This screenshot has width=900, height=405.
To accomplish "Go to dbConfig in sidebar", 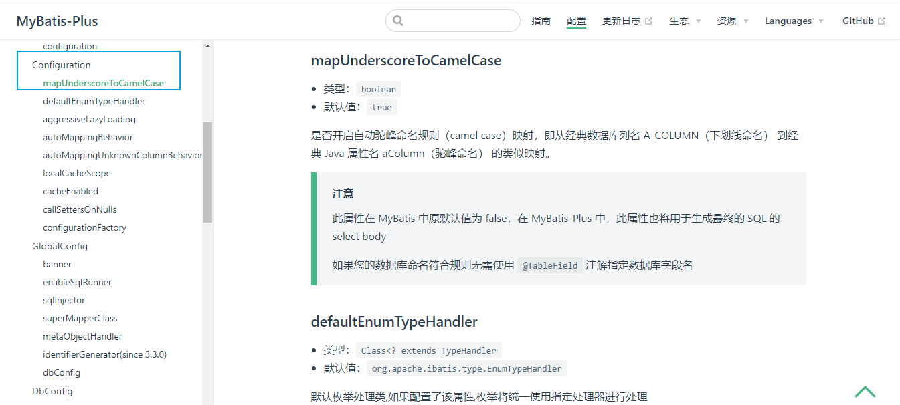I will tap(62, 372).
